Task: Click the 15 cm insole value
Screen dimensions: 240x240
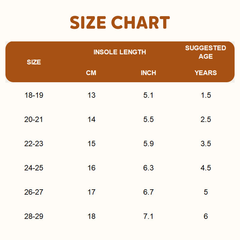Action: 91,144
